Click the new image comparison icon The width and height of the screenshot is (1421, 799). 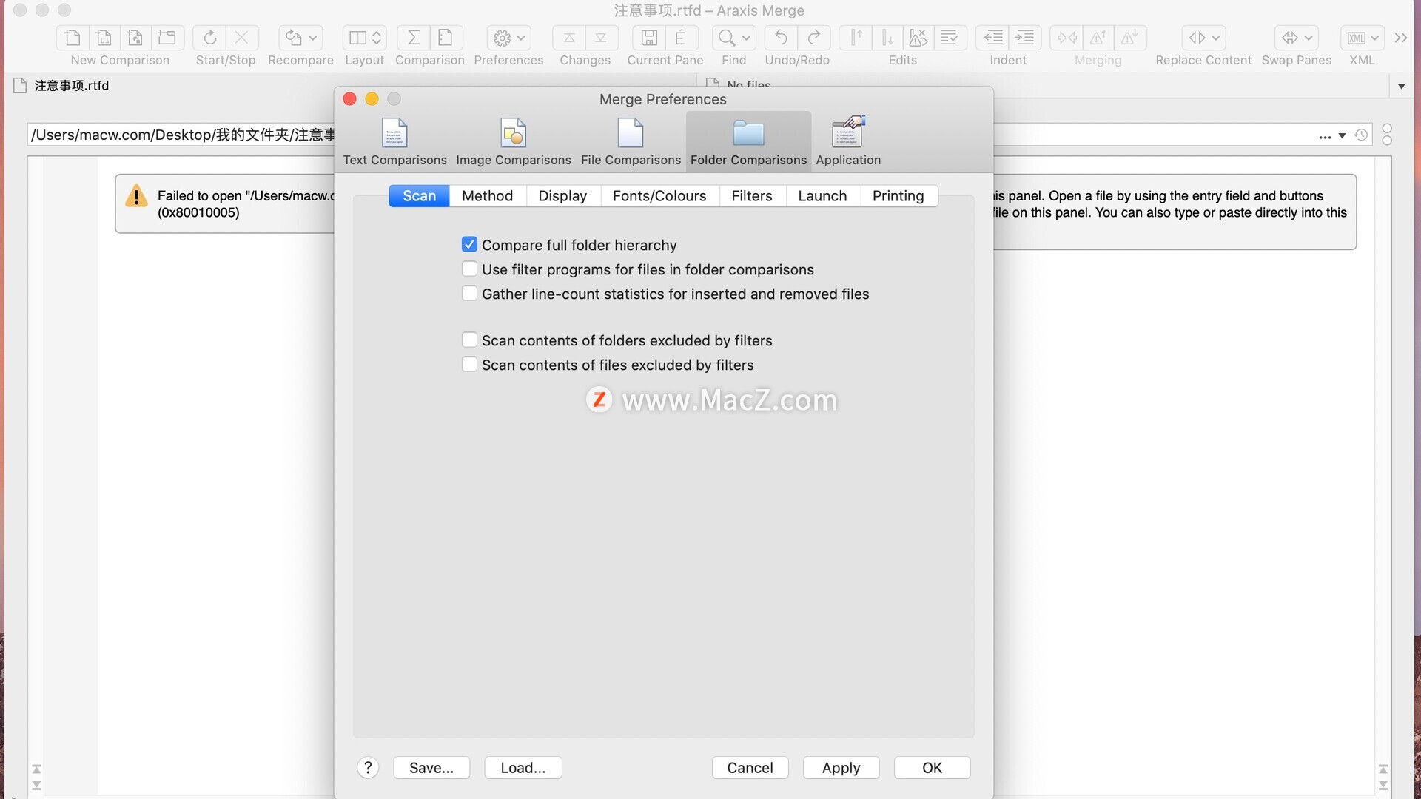click(x=135, y=38)
